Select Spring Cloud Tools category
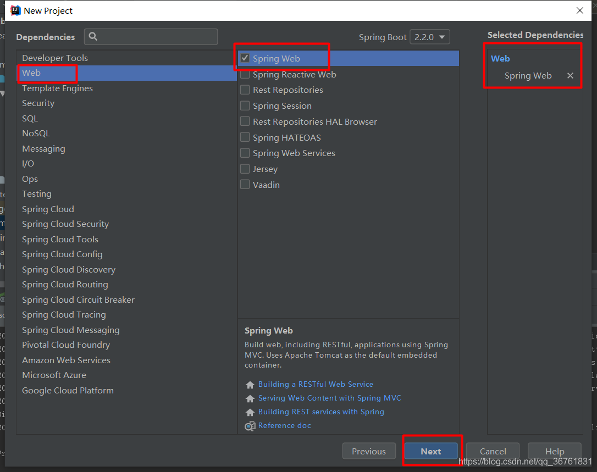 [126, 239]
